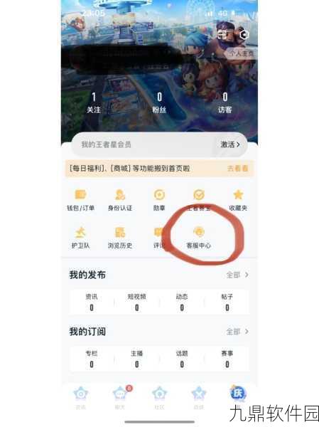The image size is (319, 427).
Task: Tap the settings hexagon icon at top right
Action: coord(244,35)
